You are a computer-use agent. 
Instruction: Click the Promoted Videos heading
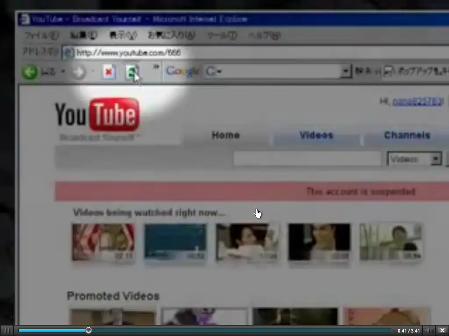[x=113, y=296]
